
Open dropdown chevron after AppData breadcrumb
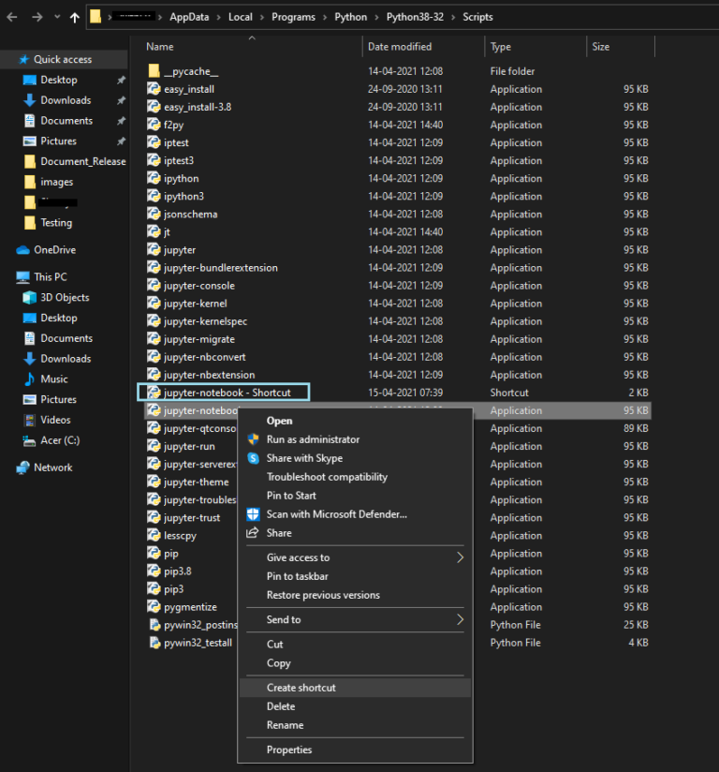(219, 17)
